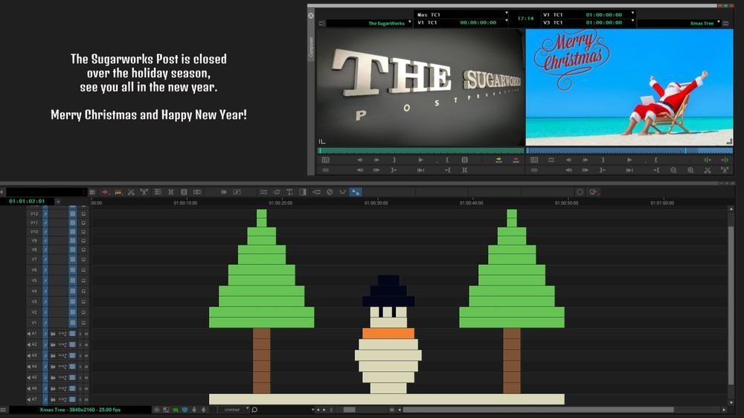Click the red Lift/Overwrite segment mode arrow
This screenshot has height=418, width=744.
point(105,192)
